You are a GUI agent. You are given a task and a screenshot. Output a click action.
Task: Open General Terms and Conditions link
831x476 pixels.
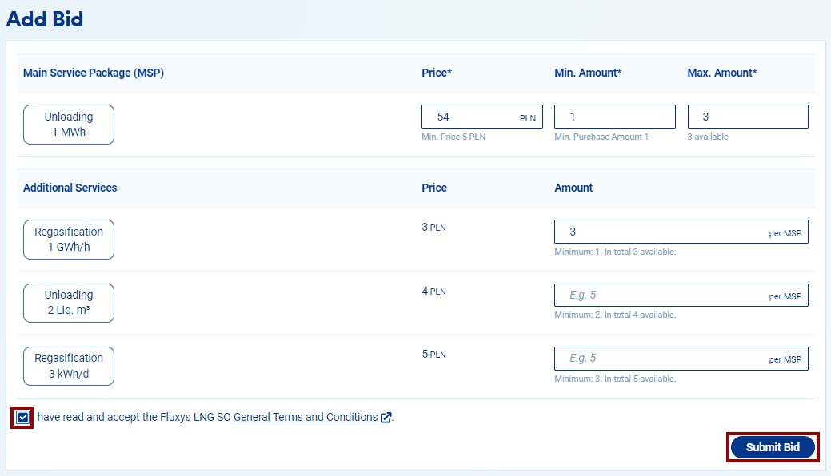(305, 417)
